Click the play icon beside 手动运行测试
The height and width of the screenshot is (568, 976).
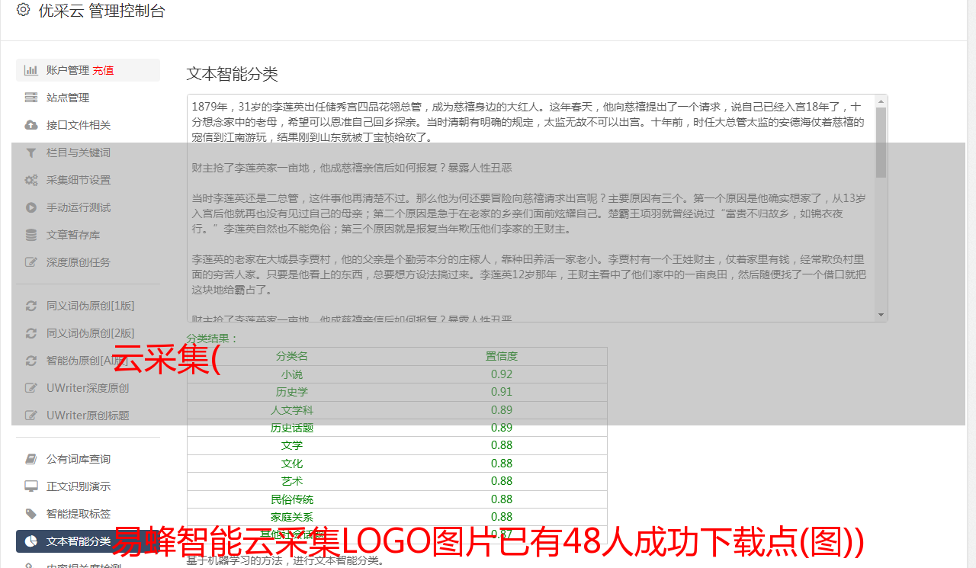click(x=31, y=207)
